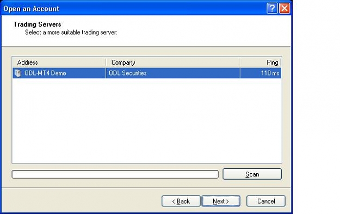This screenshot has width=340, height=214.
Task: Click the Scan button
Action: coord(252,174)
